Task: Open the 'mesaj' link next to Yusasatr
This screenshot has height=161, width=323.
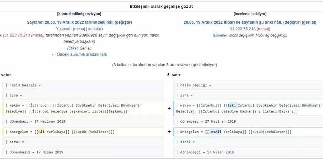Action: 79,29
